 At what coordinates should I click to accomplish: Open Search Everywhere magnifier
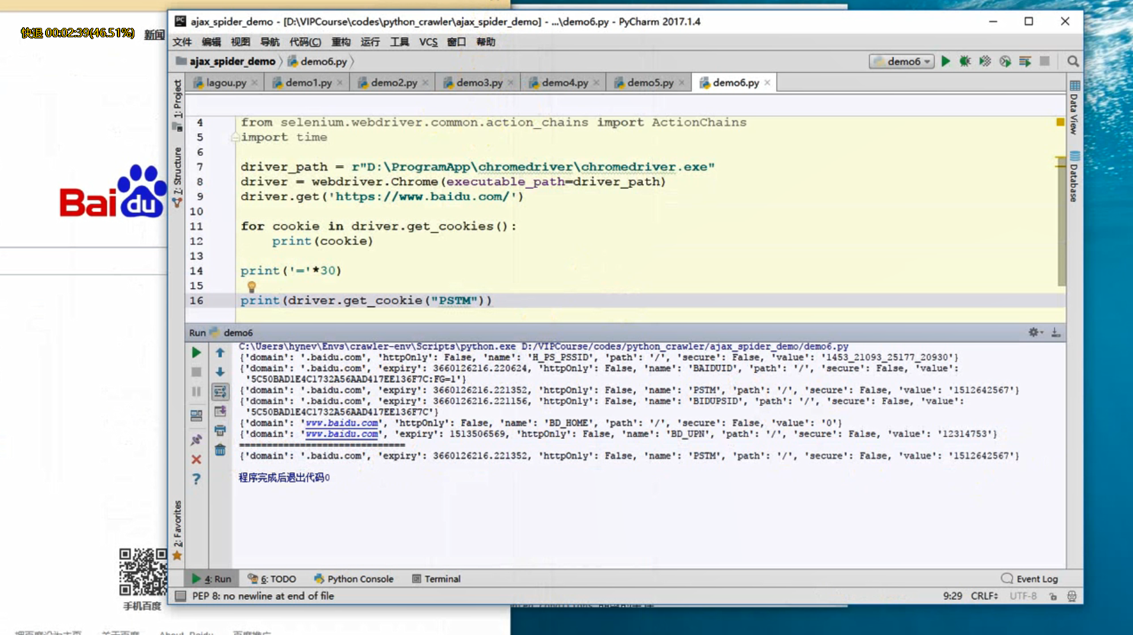[x=1073, y=61]
